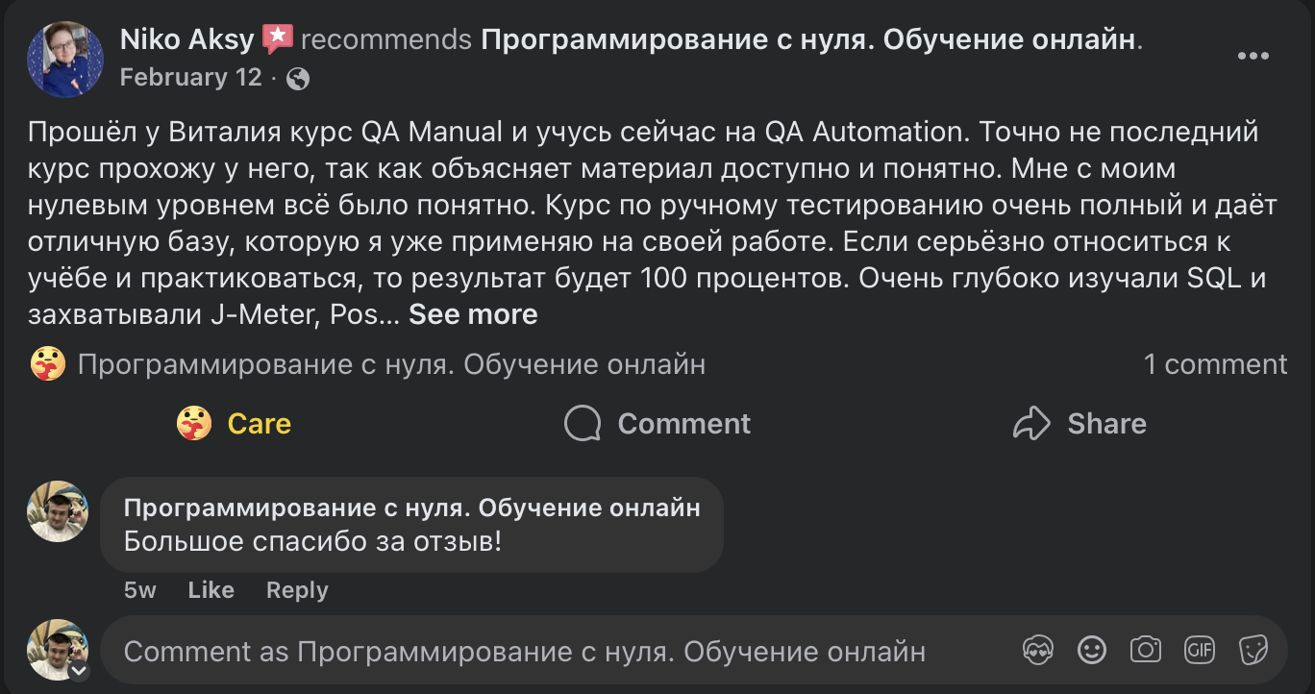
Task: Share the post using the Share button
Action: click(x=1079, y=424)
